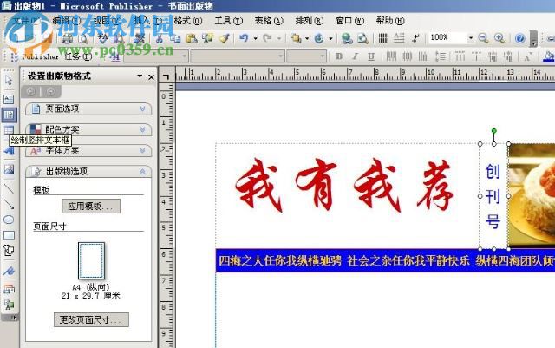Open the 工具(T) menu
This screenshot has height=348, width=555.
[x=228, y=21]
